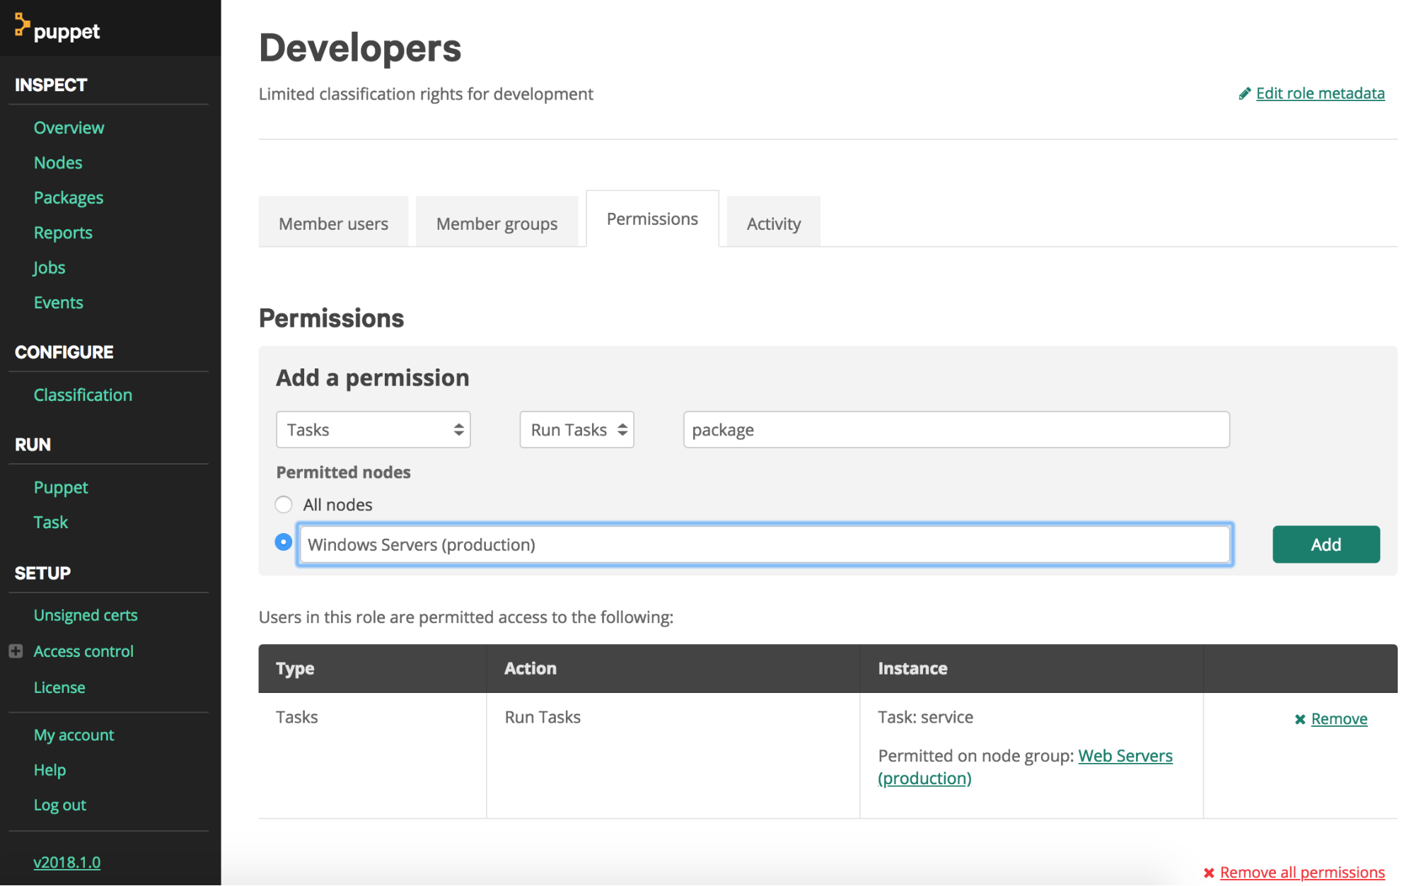Open the Task page under Run
Image resolution: width=1414 pixels, height=886 pixels.
[x=51, y=522]
